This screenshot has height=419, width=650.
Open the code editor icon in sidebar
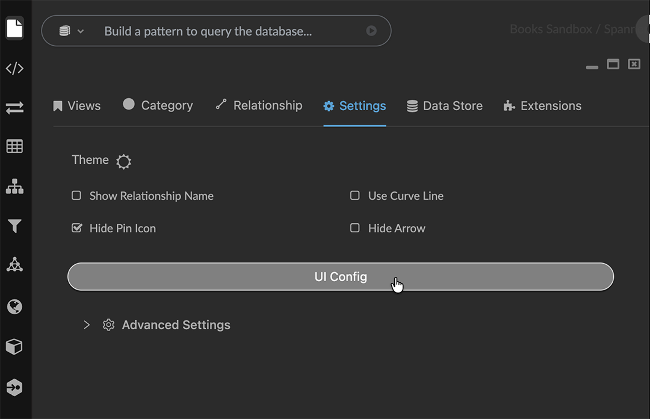point(14,69)
